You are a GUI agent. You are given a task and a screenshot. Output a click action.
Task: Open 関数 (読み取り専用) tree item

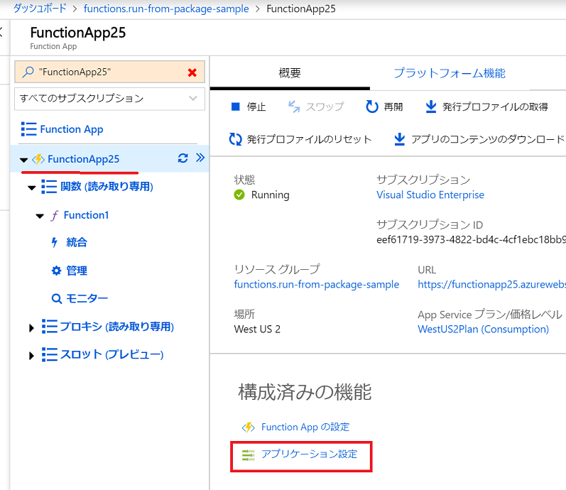[107, 187]
